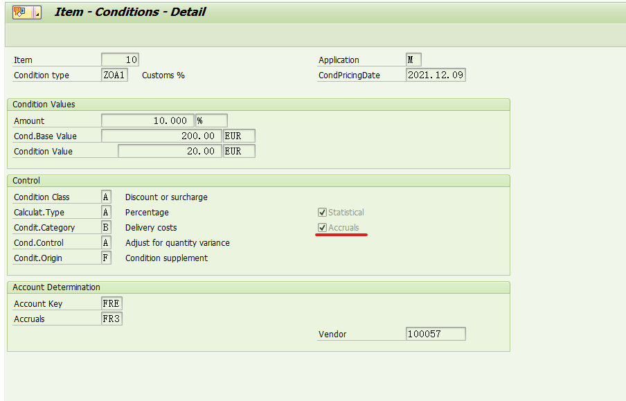The image size is (626, 401).
Task: Click the Condit.Category field showing B
Action: point(106,227)
